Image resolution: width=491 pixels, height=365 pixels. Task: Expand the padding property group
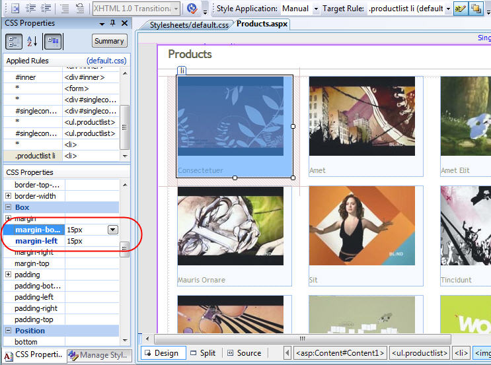point(8,275)
